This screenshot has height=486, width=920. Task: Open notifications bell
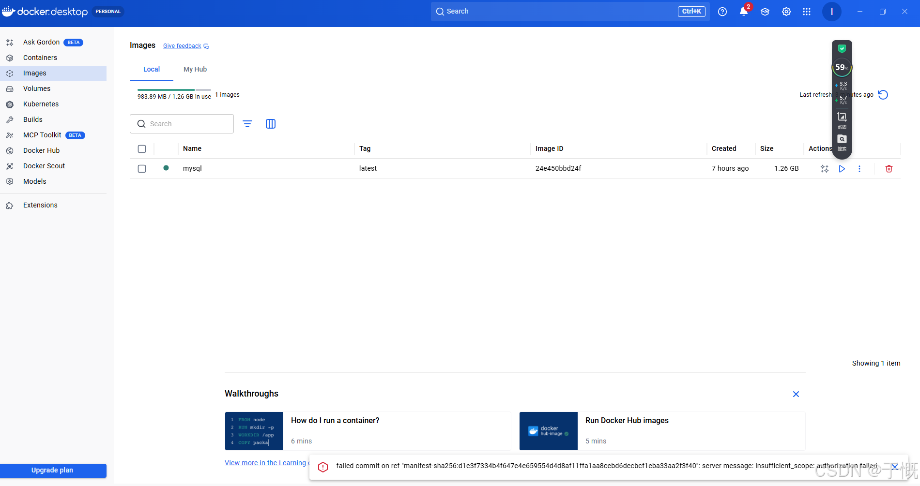coord(744,12)
